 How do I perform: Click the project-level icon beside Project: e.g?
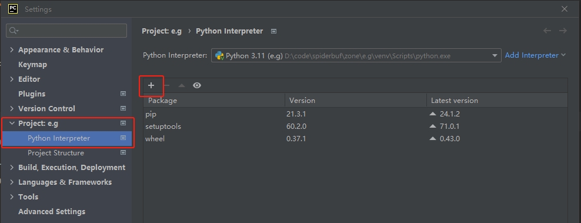(x=123, y=123)
